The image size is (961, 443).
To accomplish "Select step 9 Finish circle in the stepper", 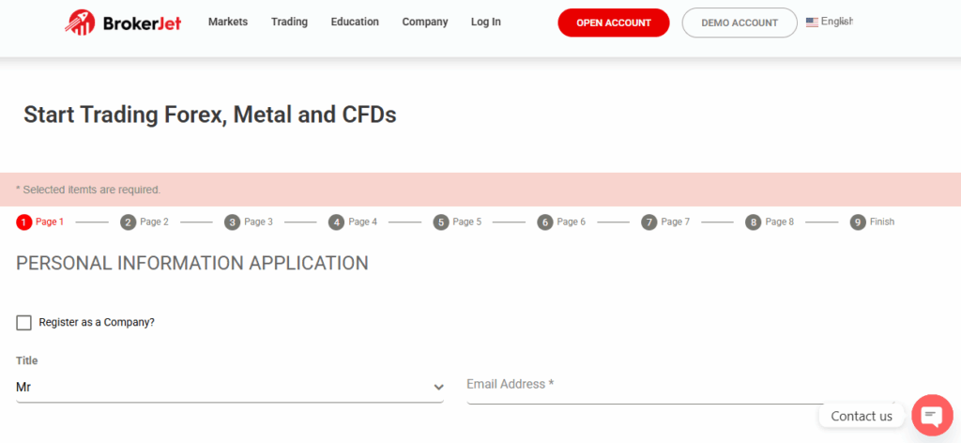I will pos(858,221).
